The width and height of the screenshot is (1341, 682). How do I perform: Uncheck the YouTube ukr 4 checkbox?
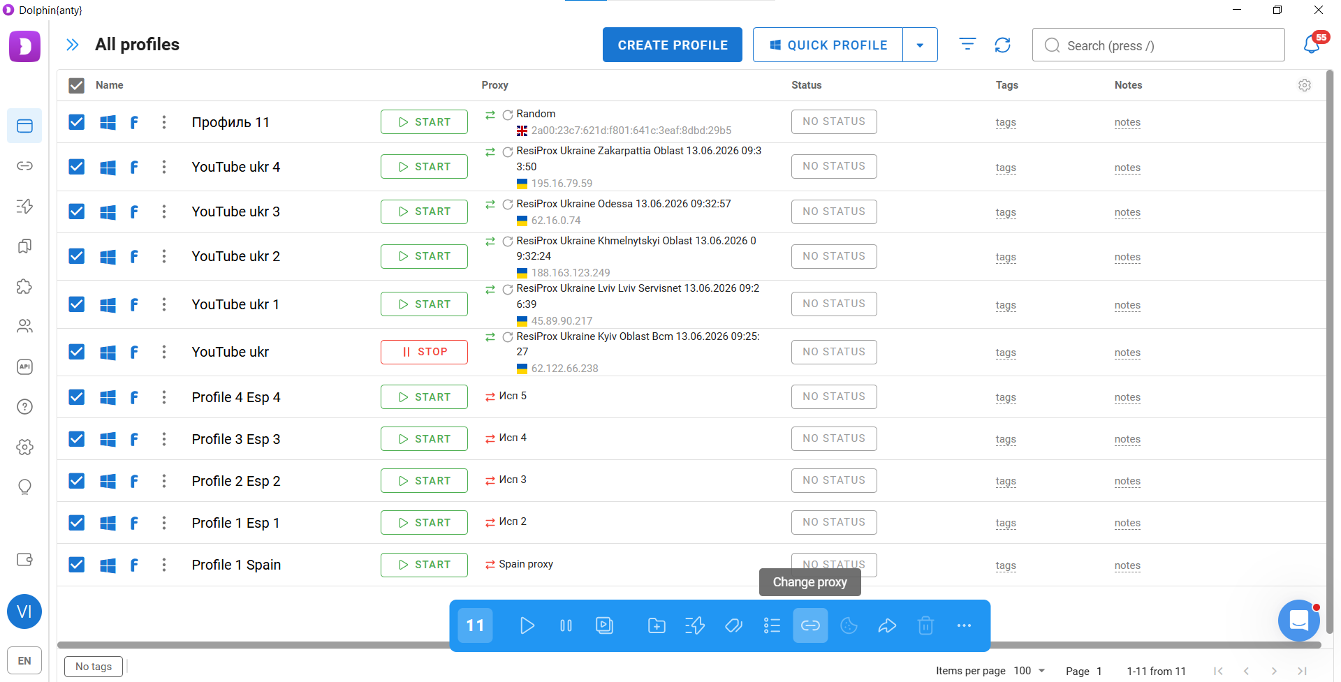click(x=77, y=167)
